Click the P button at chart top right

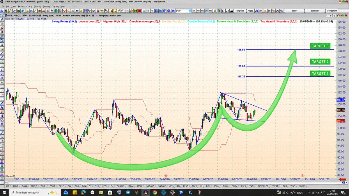tap(331, 16)
